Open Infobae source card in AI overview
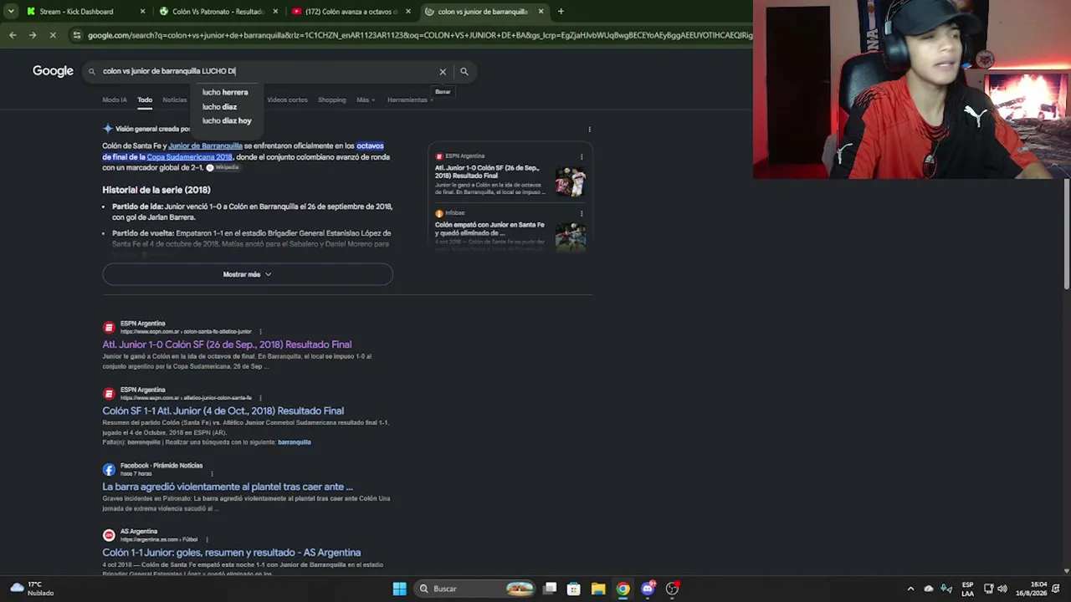The height and width of the screenshot is (602, 1071). click(x=489, y=228)
